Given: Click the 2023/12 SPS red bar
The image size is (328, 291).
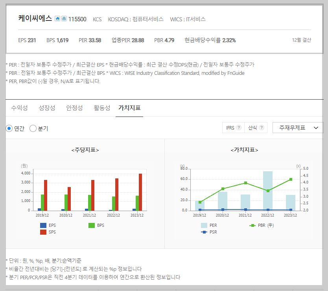Looking at the screenshot, I should tap(140, 192).
